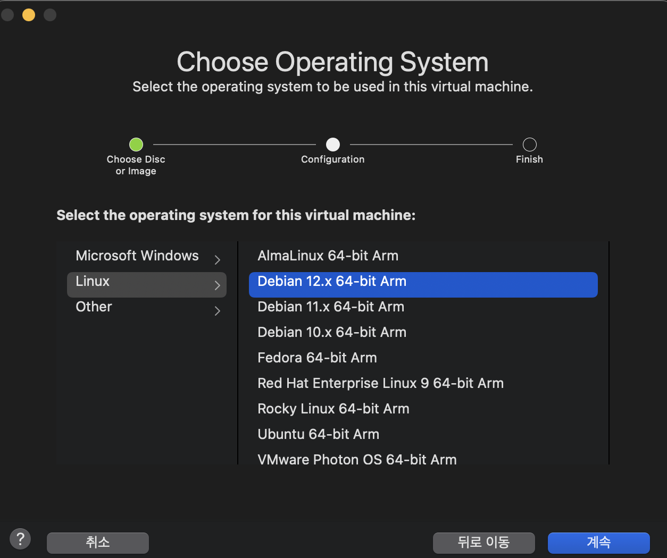Image resolution: width=667 pixels, height=558 pixels.
Task: Open the help question mark button
Action: point(20,539)
